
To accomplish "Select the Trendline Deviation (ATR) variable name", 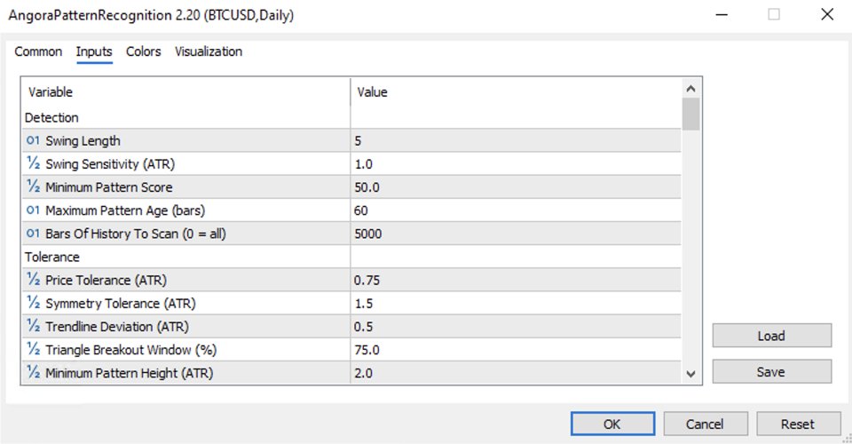I will click(x=117, y=327).
